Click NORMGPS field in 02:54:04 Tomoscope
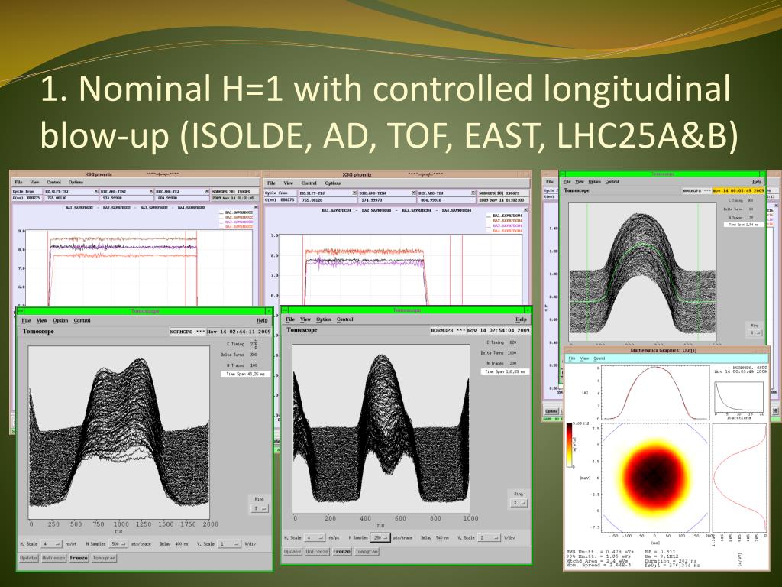The width and height of the screenshot is (782, 587). (x=448, y=330)
